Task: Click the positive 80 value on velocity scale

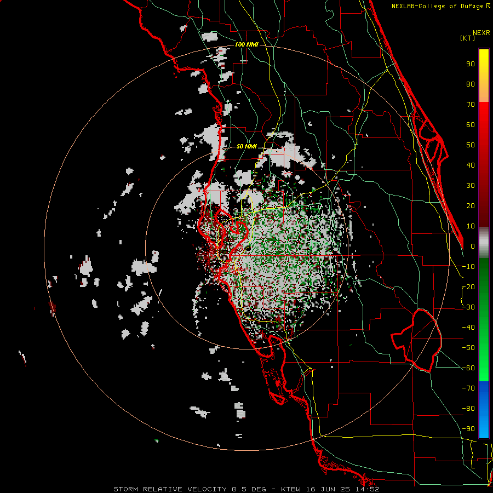Action: tap(471, 84)
